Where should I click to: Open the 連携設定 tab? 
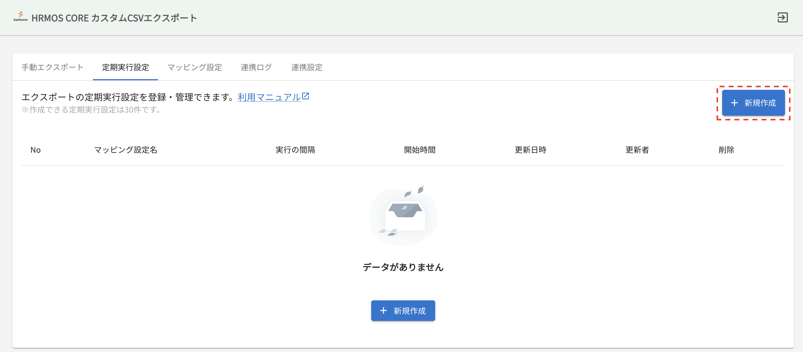(x=307, y=67)
